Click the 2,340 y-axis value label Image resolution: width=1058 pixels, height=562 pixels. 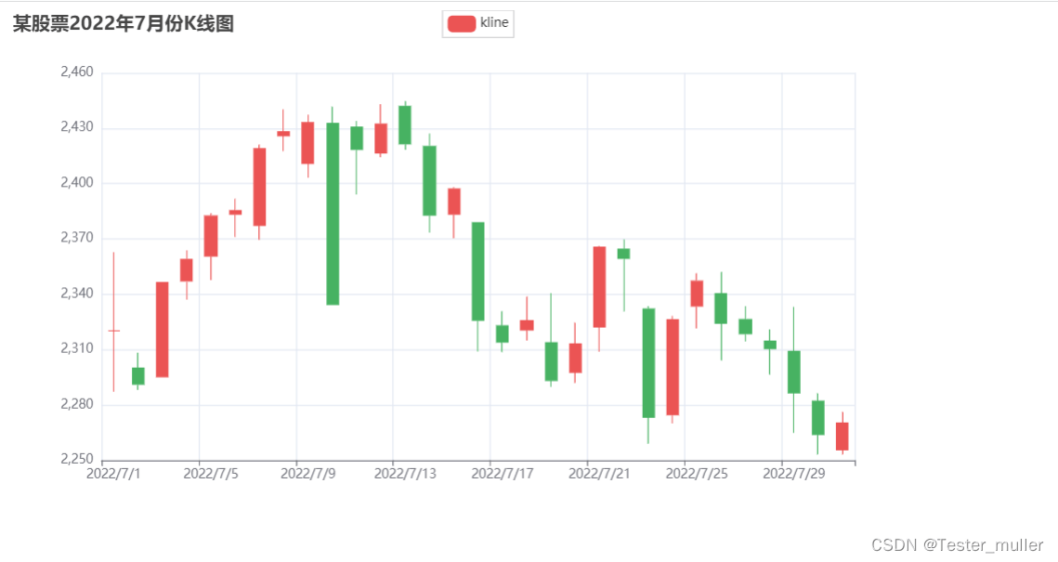point(76,294)
